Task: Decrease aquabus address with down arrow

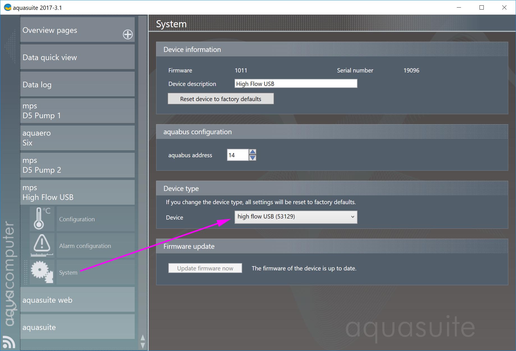Action: (253, 158)
